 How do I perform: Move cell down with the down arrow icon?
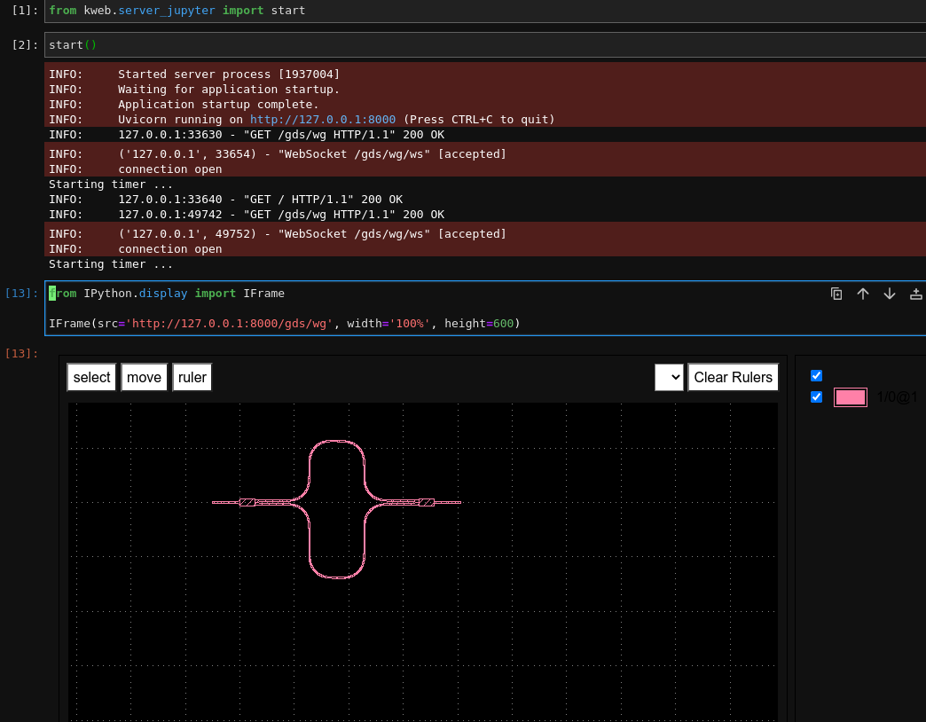[x=890, y=294]
